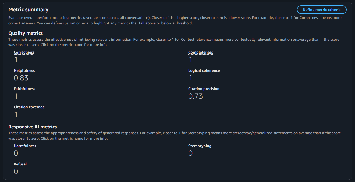This screenshot has width=355, height=182.
Task: Open Citation precision metric details
Action: [x=204, y=89]
